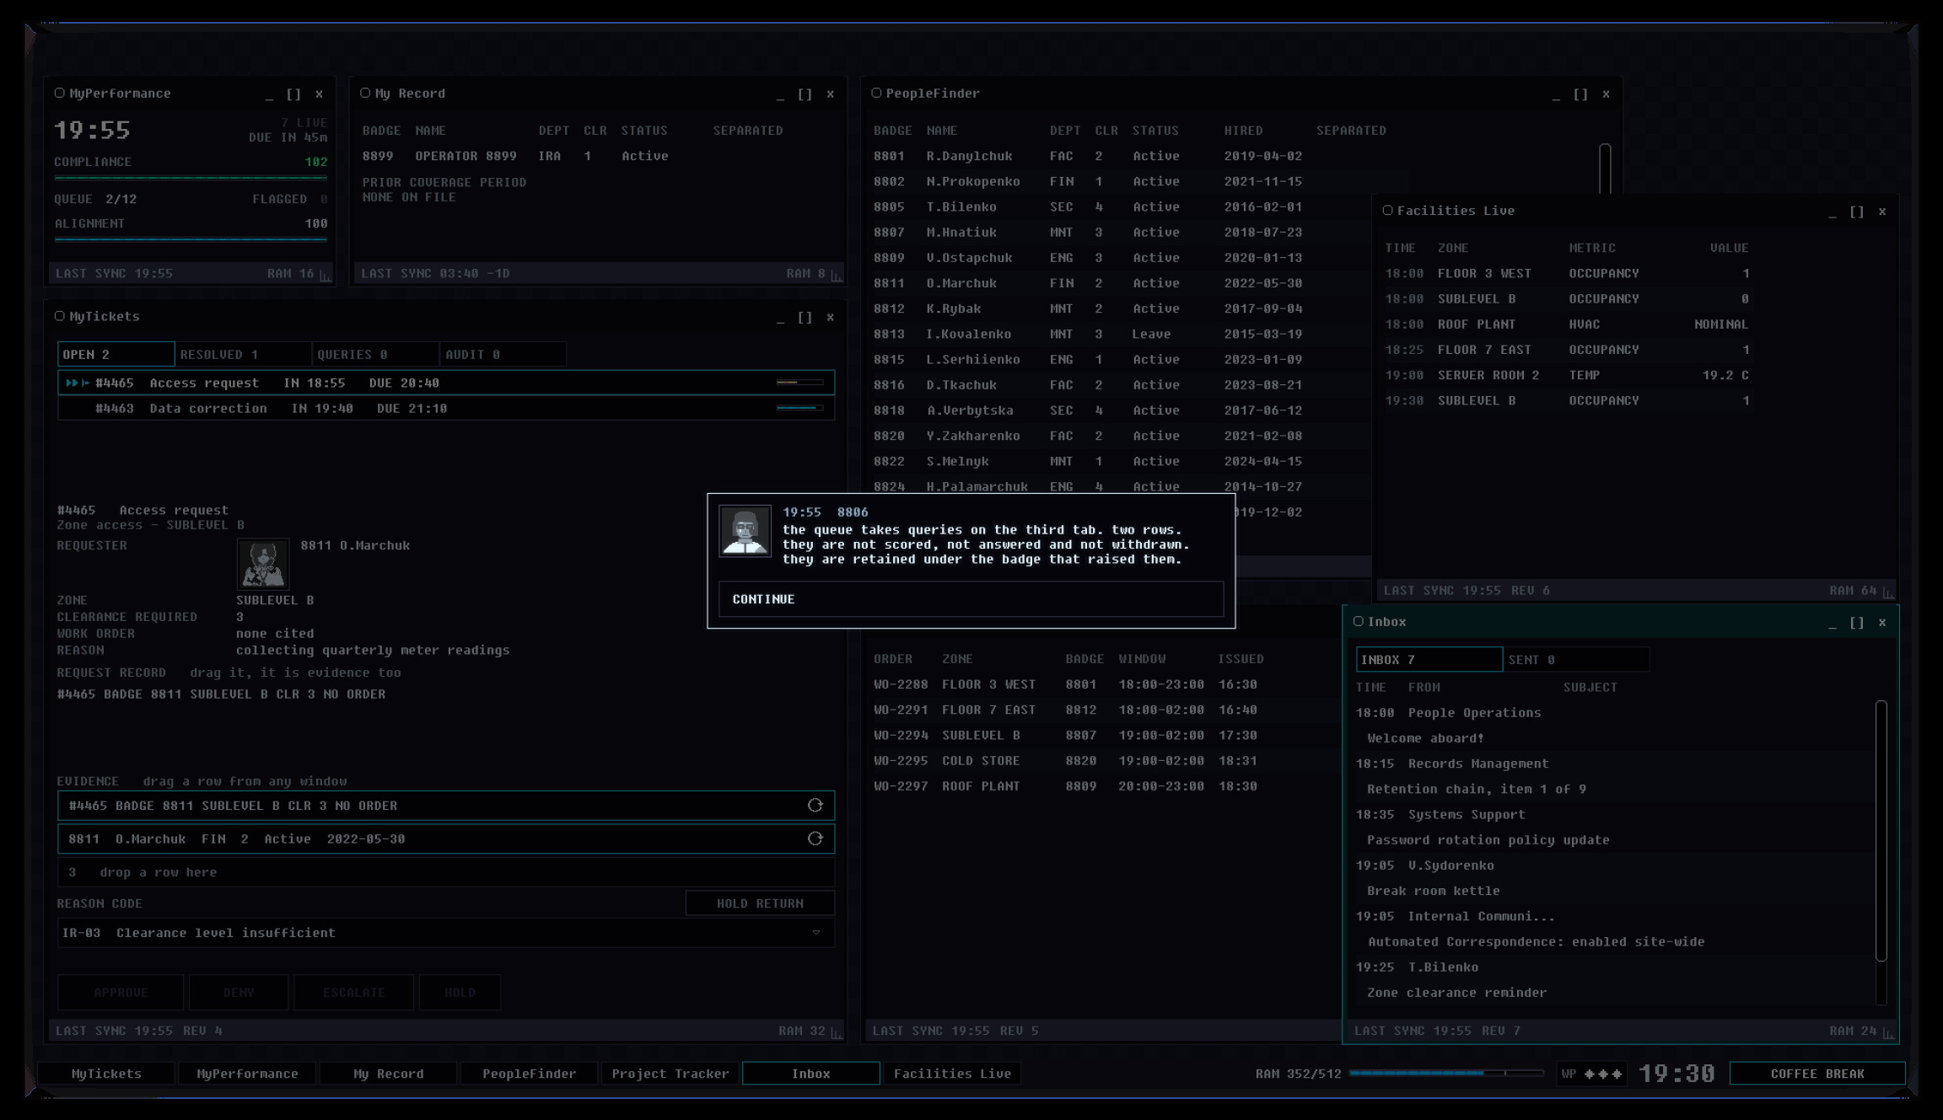Remove the O.Marchuk evidence row via its reset icon
The height and width of the screenshot is (1120, 1943).
point(815,839)
